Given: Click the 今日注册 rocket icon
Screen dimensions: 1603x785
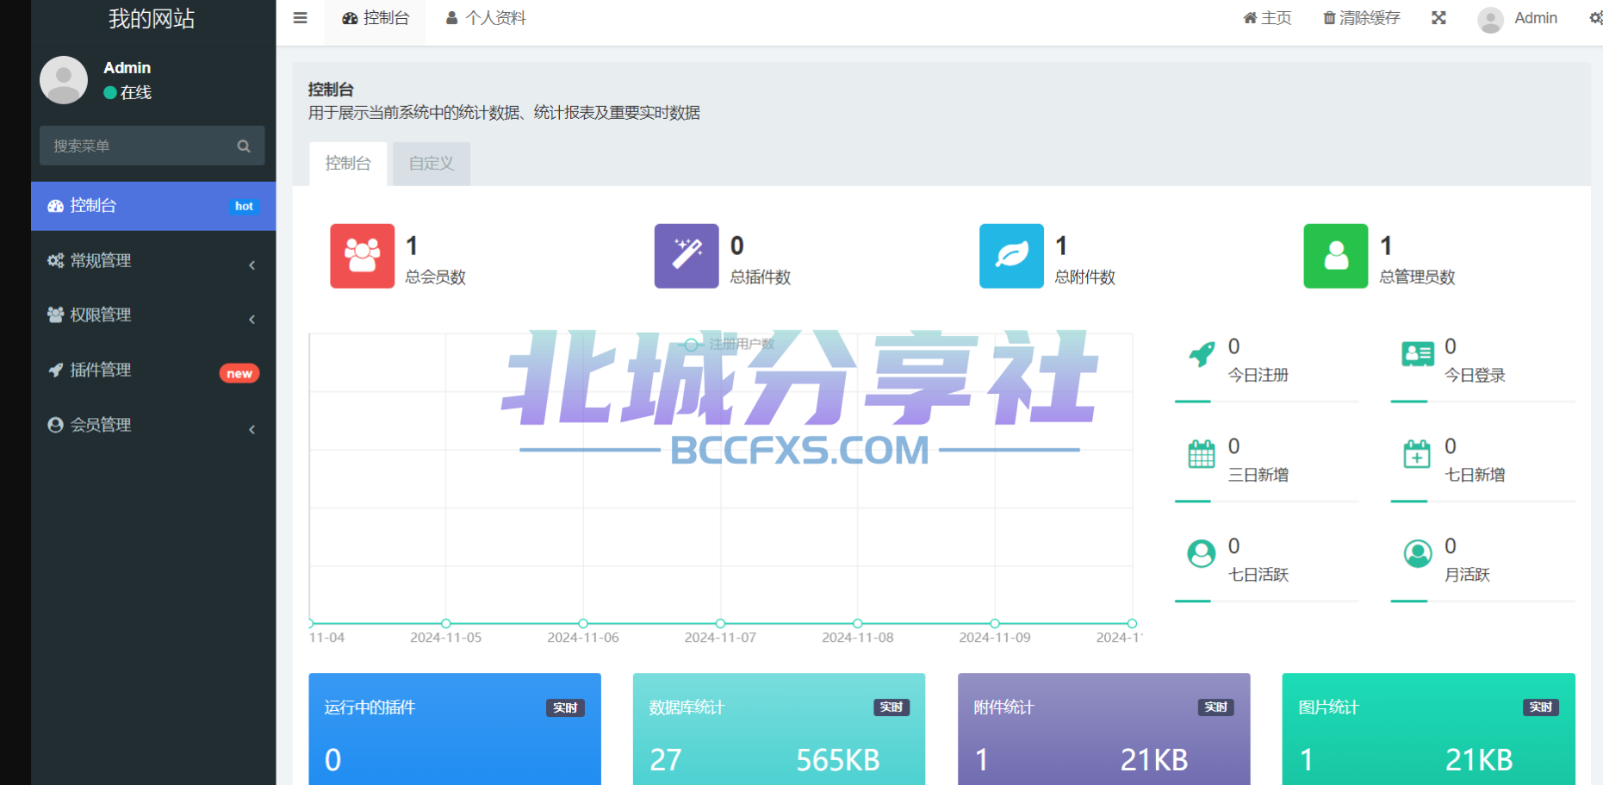Looking at the screenshot, I should point(1202,353).
